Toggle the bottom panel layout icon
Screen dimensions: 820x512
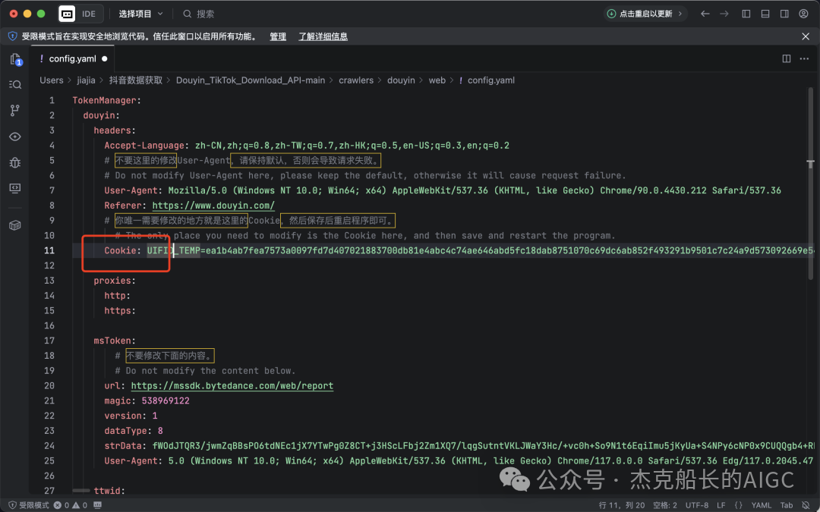pos(765,14)
